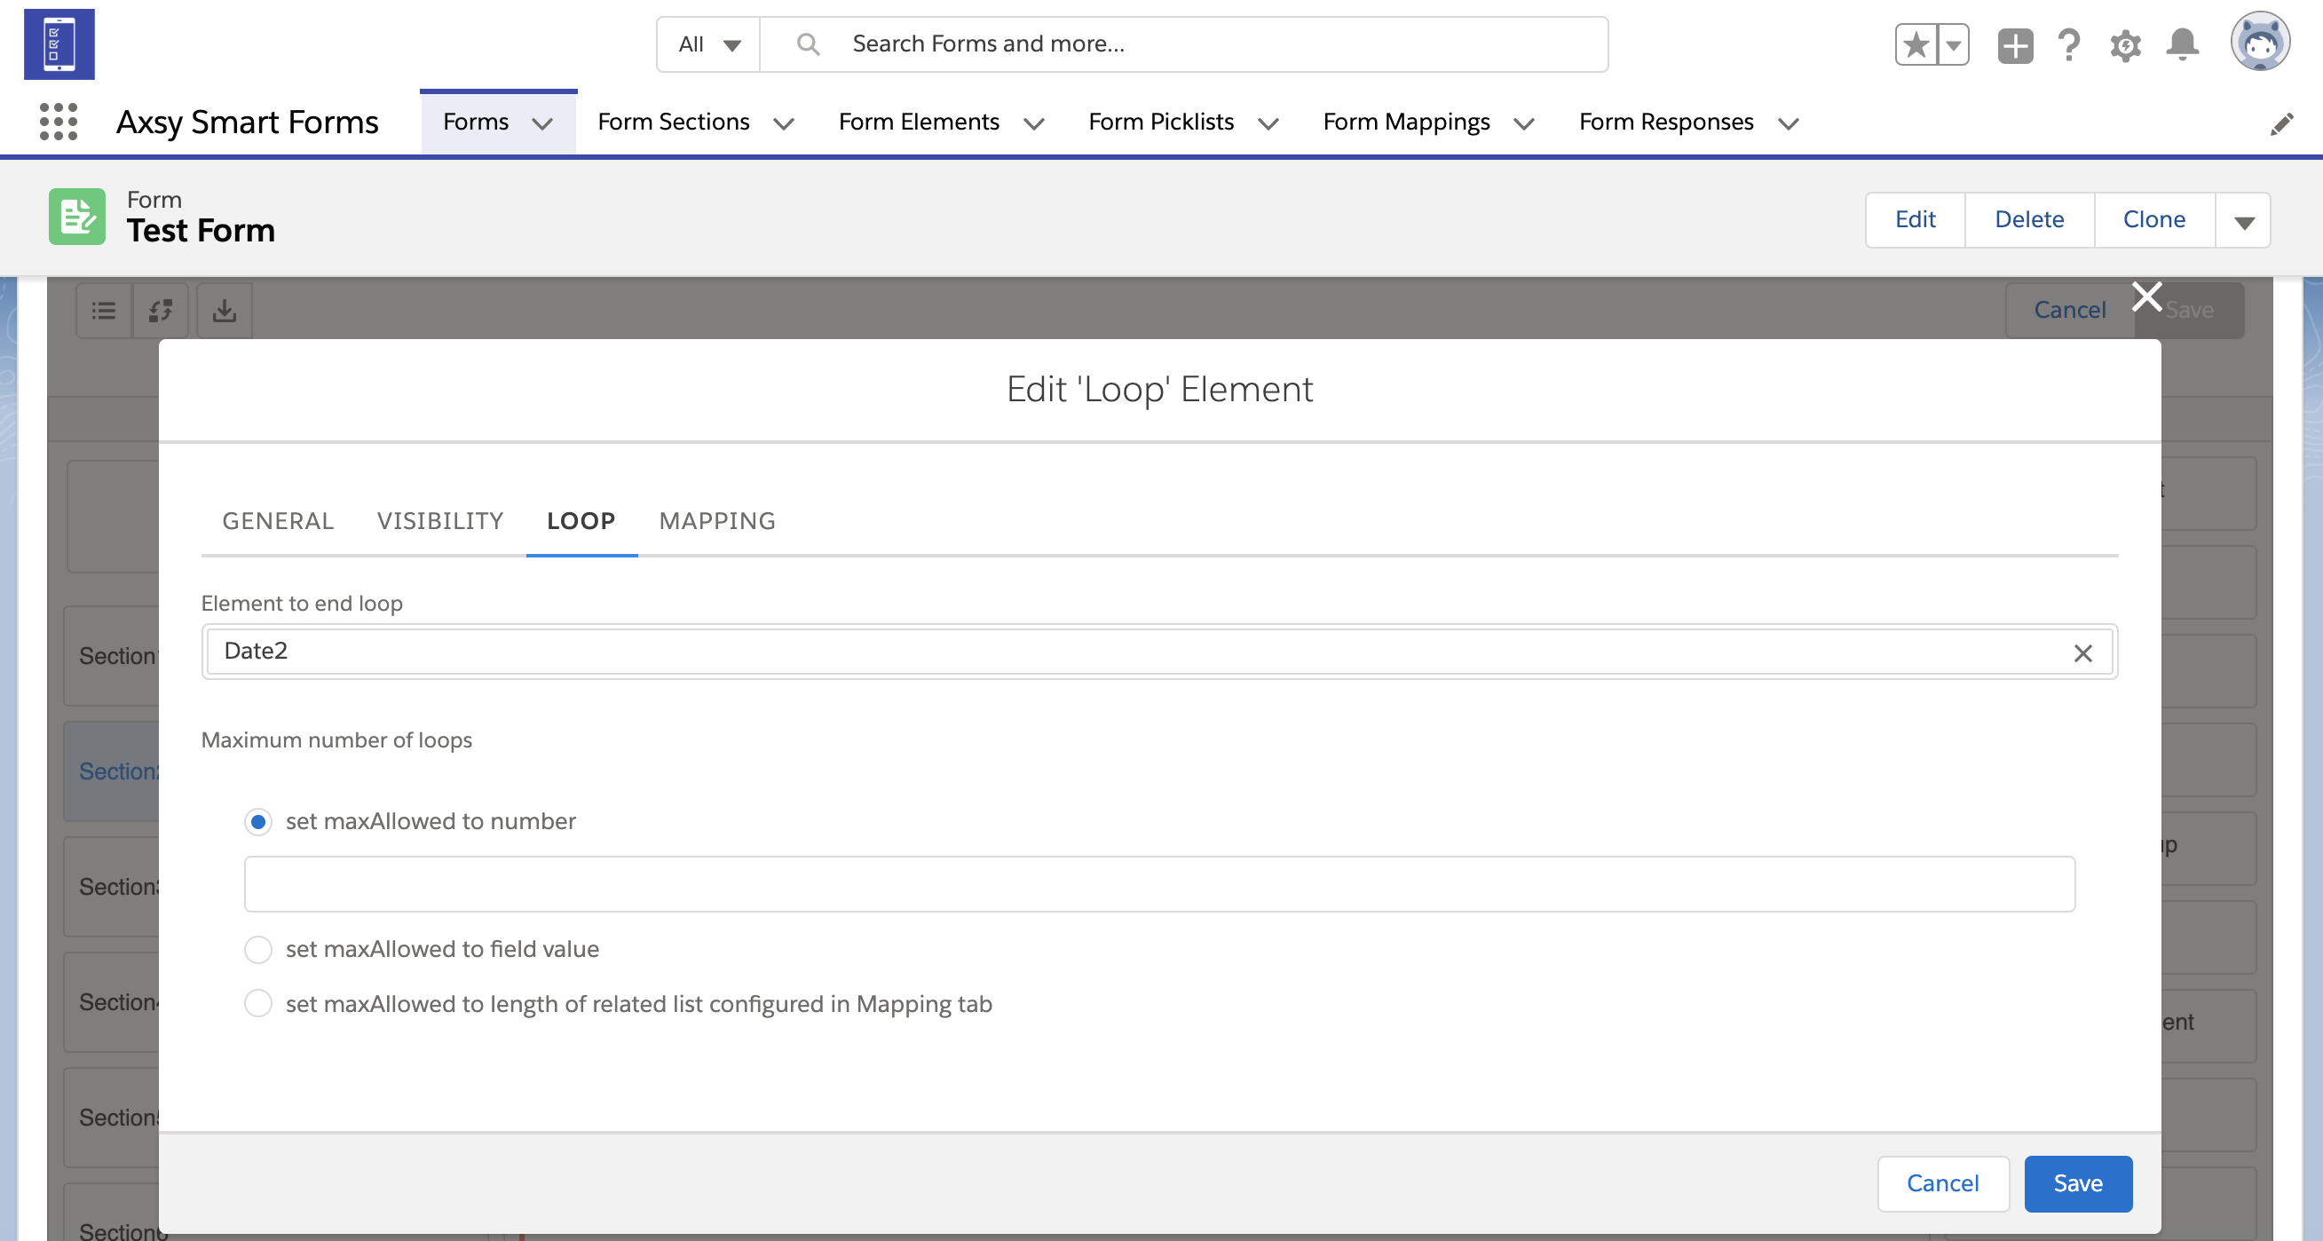Clear the Date2 selection with X icon
The image size is (2323, 1241).
[2082, 653]
